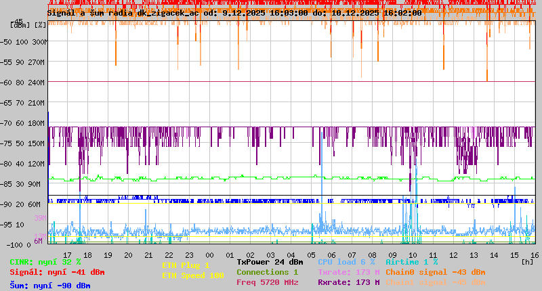Click the 'ETH Speed 100' legend label
The width and height of the screenshot is (542, 291).
(193, 276)
